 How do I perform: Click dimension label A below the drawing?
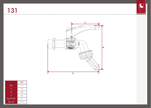[x=73, y=73]
